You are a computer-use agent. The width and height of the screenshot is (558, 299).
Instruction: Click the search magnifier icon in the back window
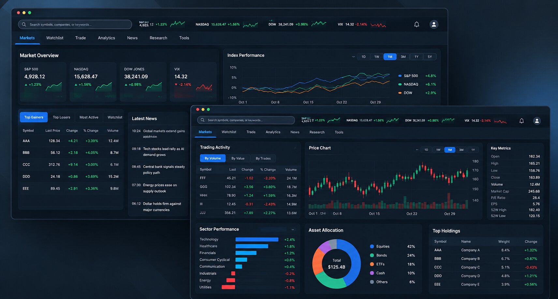pyautogui.click(x=24, y=24)
